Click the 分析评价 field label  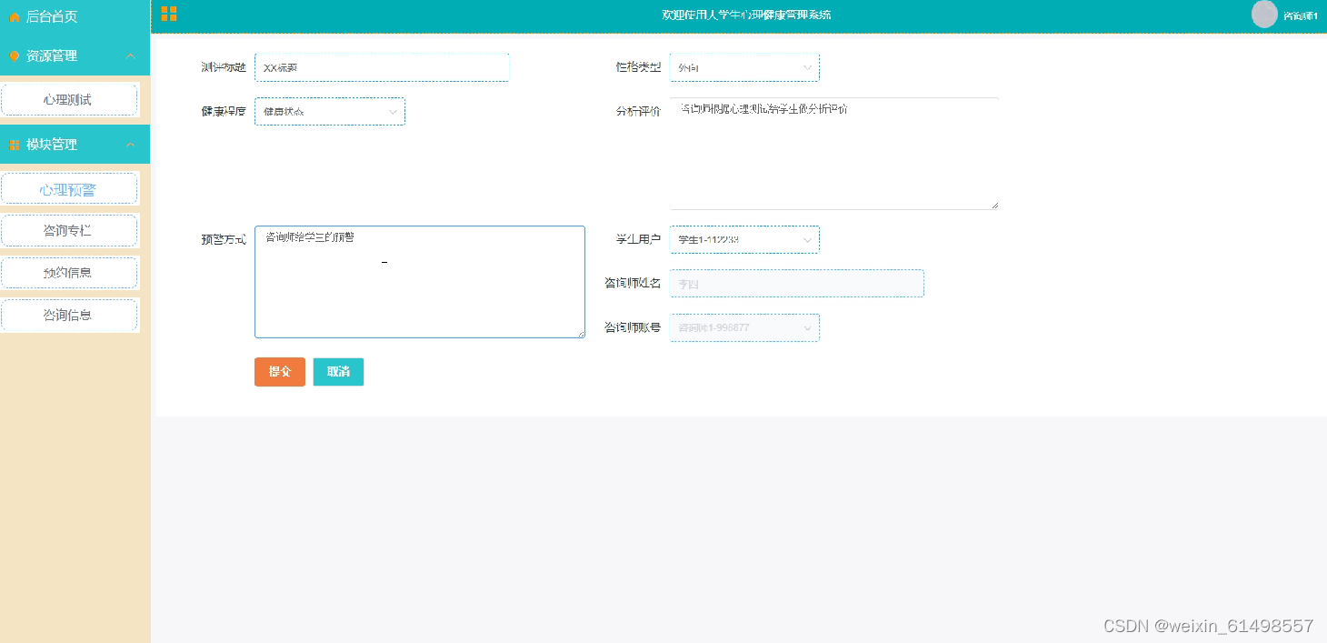(x=638, y=111)
